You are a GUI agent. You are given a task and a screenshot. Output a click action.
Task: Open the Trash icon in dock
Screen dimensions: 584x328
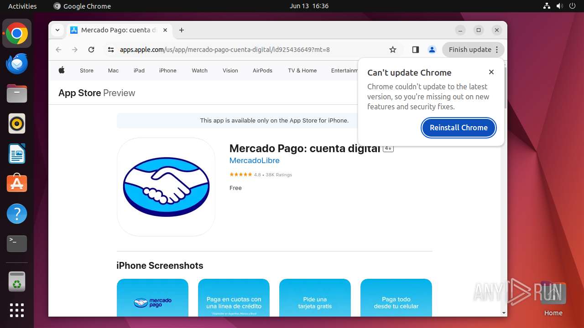pos(17,281)
